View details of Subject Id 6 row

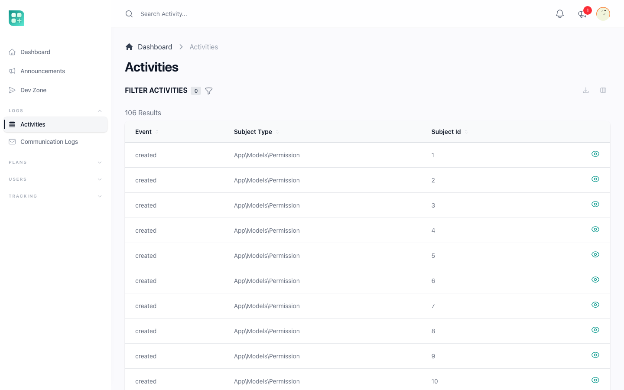595,279
